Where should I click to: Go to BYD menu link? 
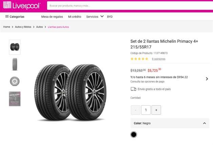pyautogui.click(x=110, y=17)
